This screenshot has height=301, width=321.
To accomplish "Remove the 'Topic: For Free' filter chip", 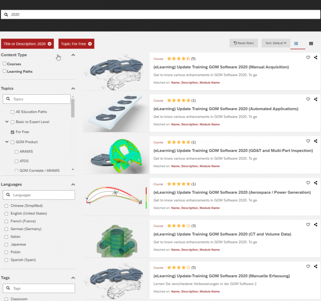I will (90, 44).
